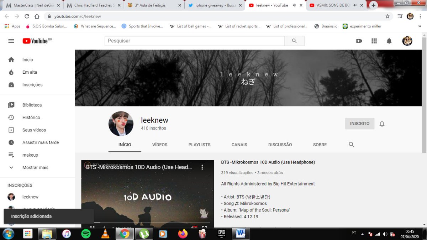Screen dimensions: 427x240
Task: Open BTS -Mikrokosmos 10D Audio title link
Action: (x=268, y=162)
